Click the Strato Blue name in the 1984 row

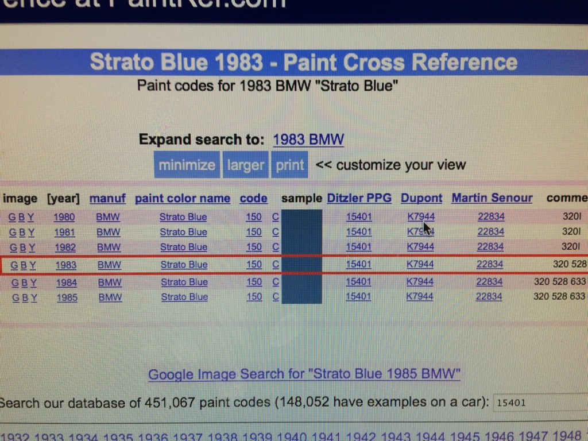pos(184,283)
